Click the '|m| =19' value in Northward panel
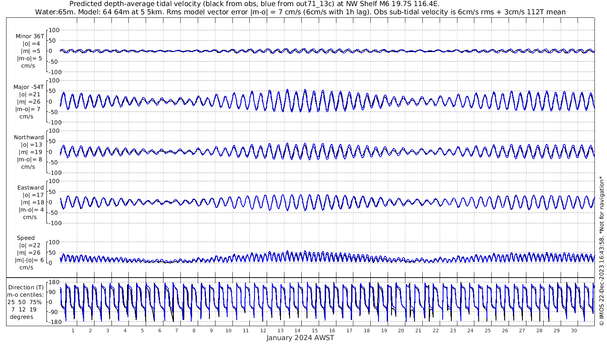Viewport: 607px width, 347px height. (29, 152)
